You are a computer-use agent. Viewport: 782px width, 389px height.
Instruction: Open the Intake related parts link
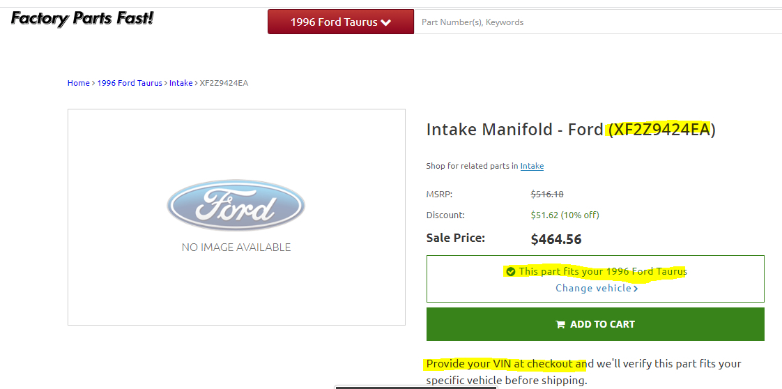(532, 166)
